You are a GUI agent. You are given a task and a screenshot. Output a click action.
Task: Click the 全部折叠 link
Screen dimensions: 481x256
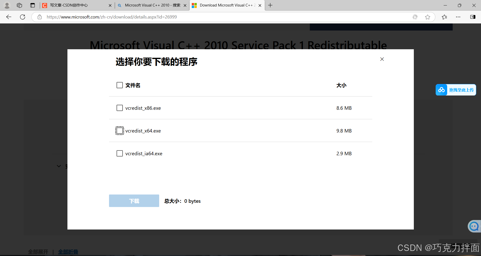68,251
